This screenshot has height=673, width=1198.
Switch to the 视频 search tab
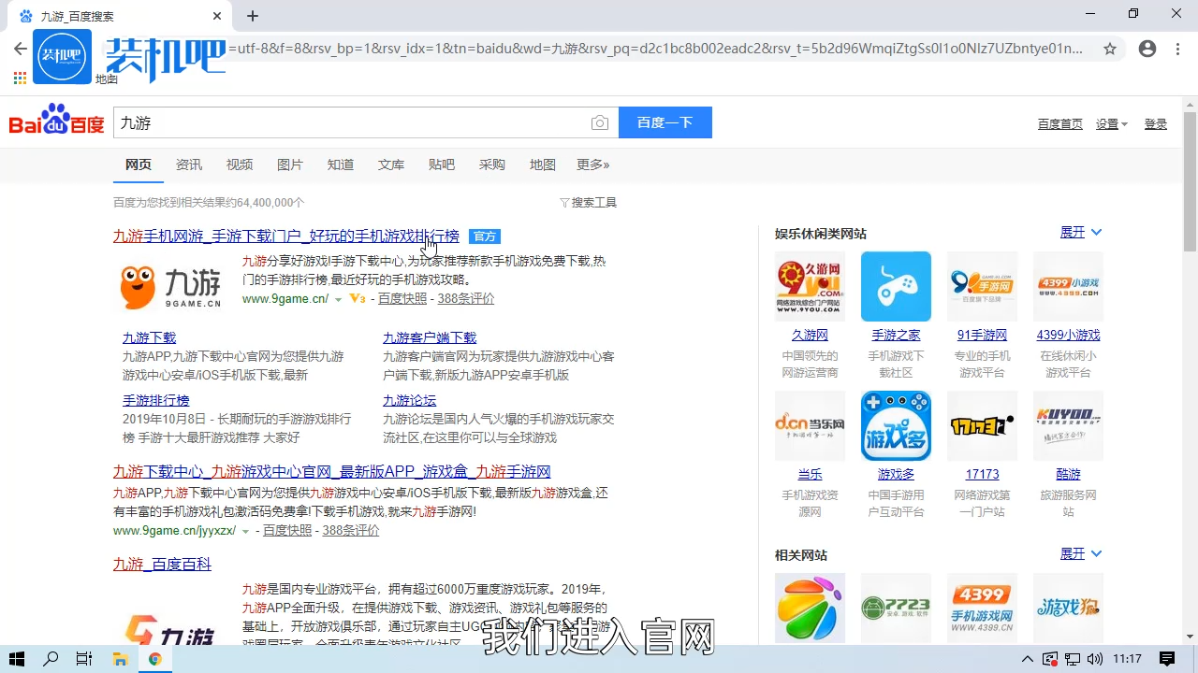click(240, 165)
